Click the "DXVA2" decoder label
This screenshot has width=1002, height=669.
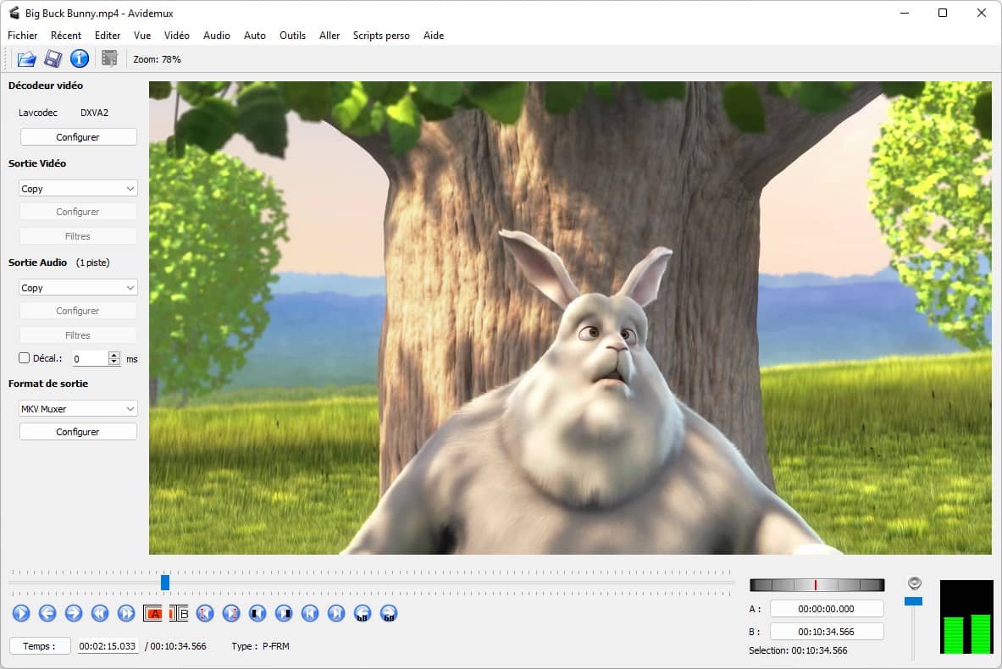point(95,113)
